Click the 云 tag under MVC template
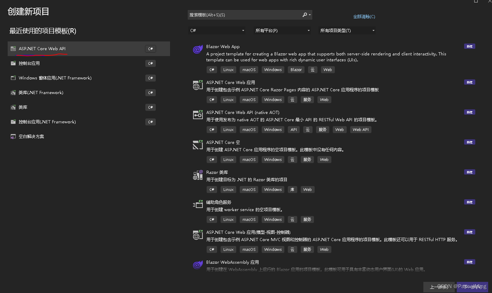Viewport: 492px width, 293px height. (x=292, y=249)
